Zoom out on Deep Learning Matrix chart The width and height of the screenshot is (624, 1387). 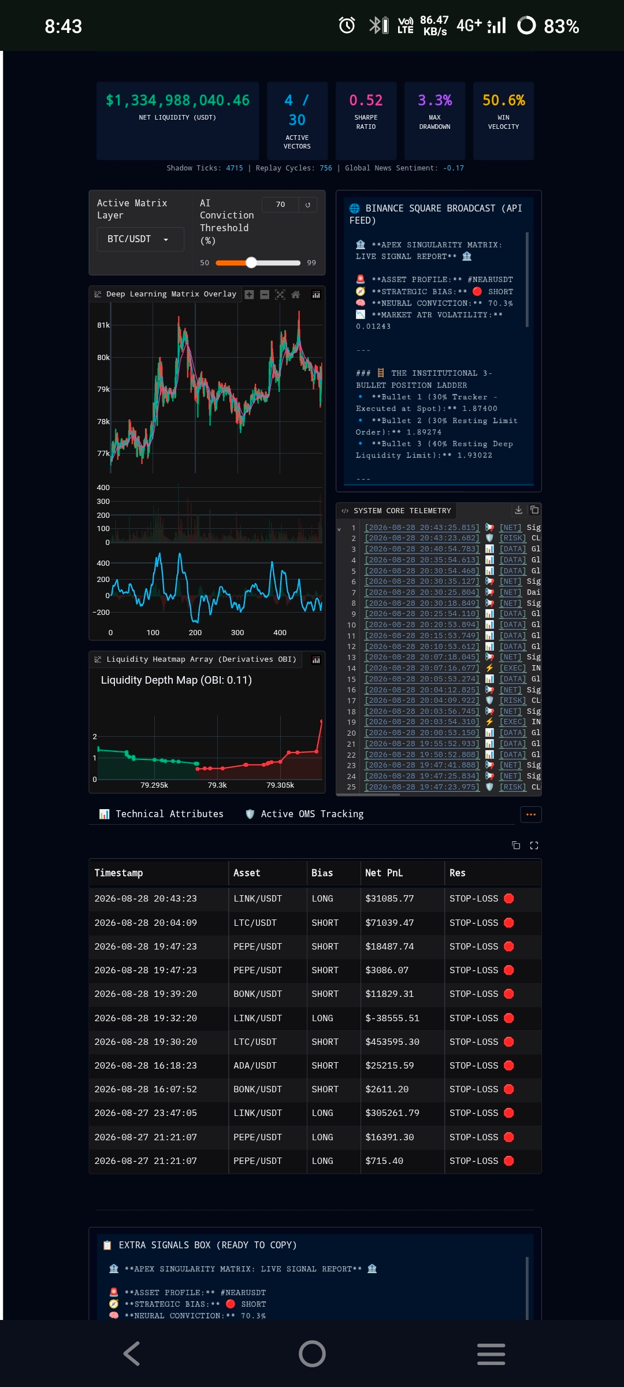265,295
